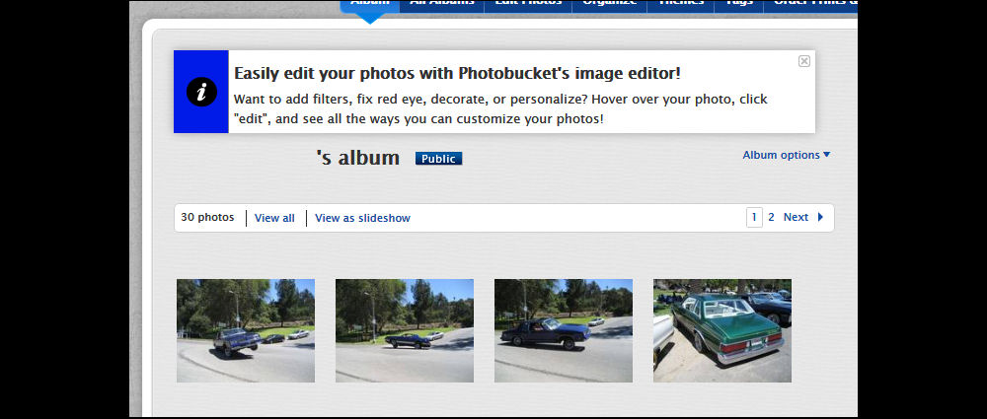Viewport: 987px width, 419px height.
Task: Close the image editor info banner
Action: click(x=803, y=61)
